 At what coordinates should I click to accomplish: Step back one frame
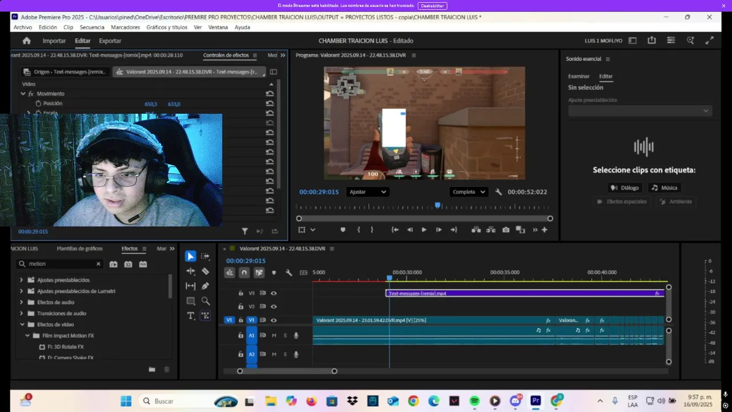409,230
